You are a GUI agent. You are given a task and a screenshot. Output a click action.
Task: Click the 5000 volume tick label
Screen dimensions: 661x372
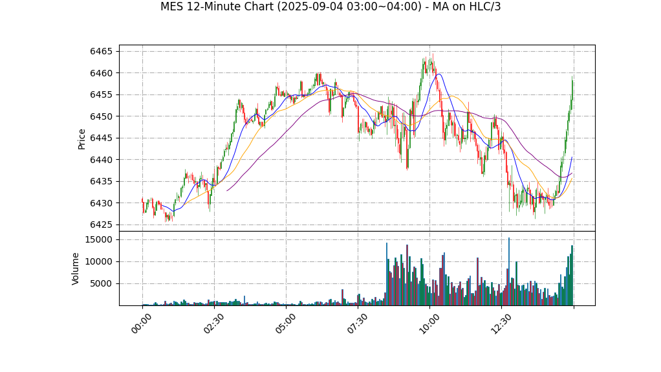point(101,284)
